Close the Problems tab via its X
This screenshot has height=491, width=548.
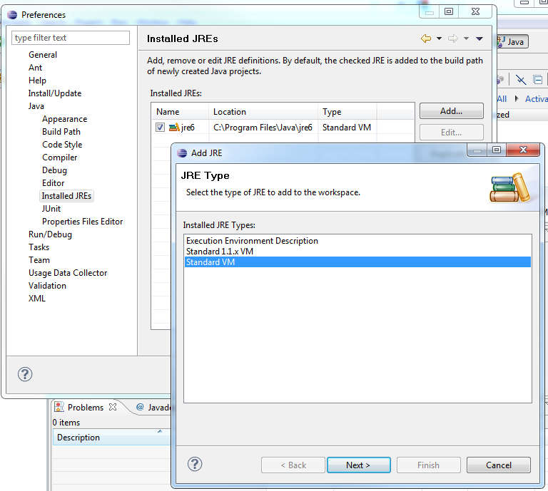point(112,408)
